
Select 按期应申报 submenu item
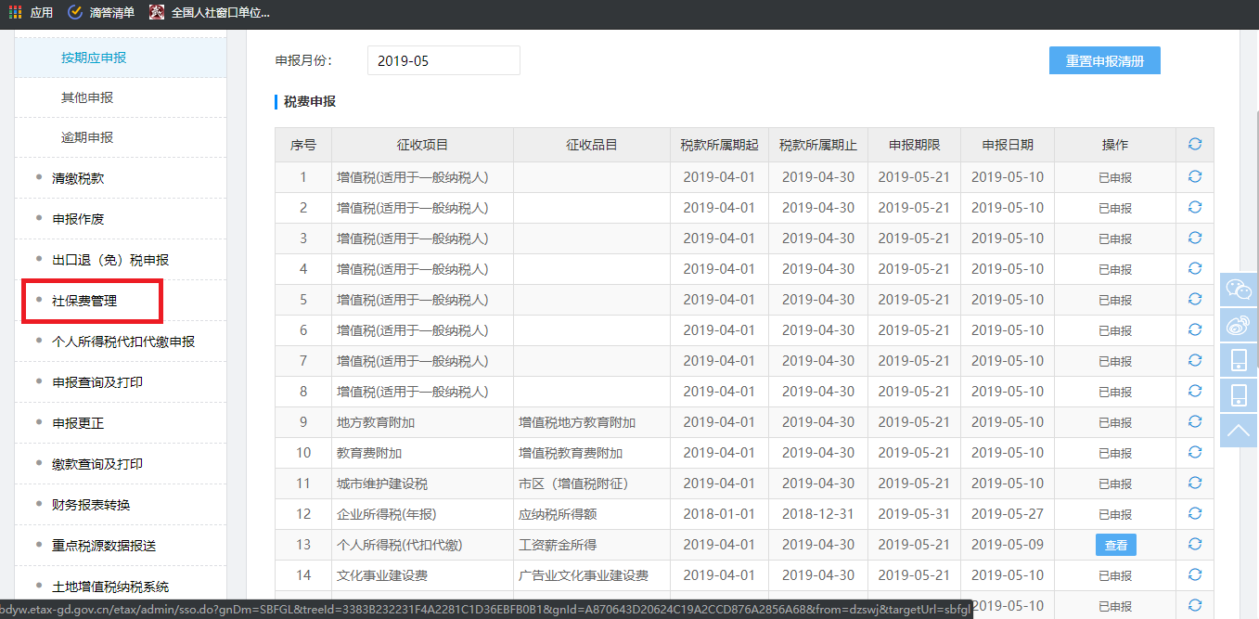pos(94,58)
